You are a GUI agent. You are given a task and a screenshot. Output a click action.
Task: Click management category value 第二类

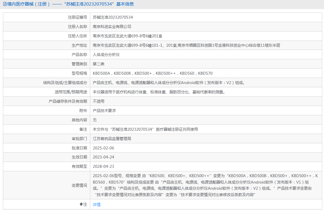(99, 64)
